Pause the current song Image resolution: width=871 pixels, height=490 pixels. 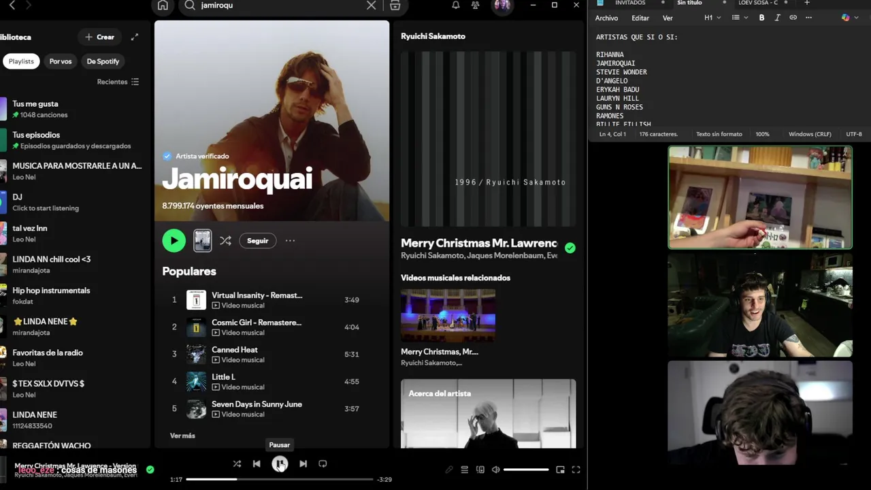point(280,463)
